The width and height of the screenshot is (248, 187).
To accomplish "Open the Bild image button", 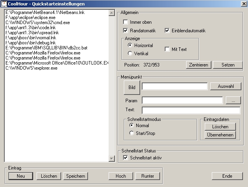I will (x=132, y=87).
